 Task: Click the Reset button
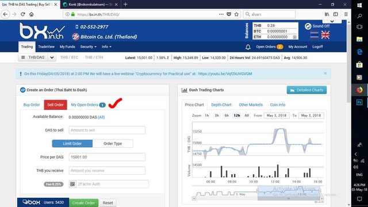coord(108,203)
